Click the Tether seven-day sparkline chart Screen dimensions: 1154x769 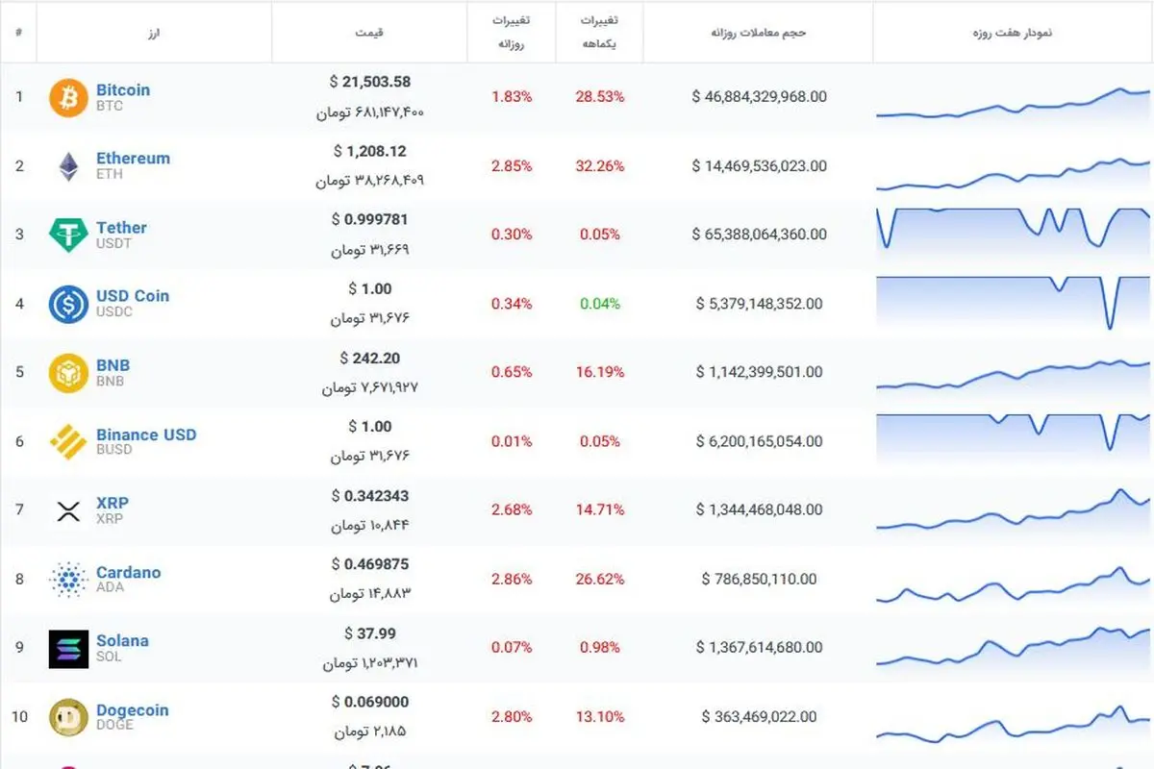(1013, 230)
